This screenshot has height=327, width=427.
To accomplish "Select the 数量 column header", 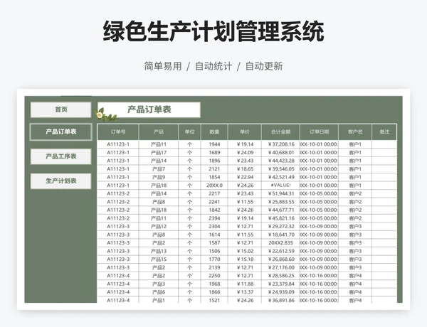I will pos(214,132).
